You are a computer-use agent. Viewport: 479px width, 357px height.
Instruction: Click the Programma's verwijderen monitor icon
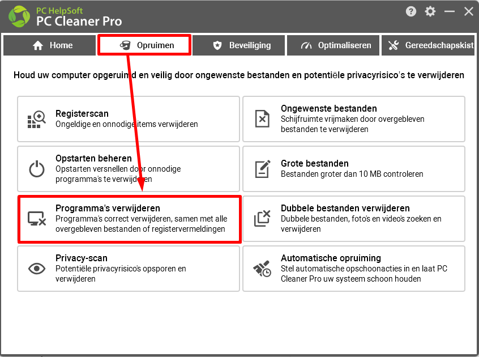click(37, 219)
